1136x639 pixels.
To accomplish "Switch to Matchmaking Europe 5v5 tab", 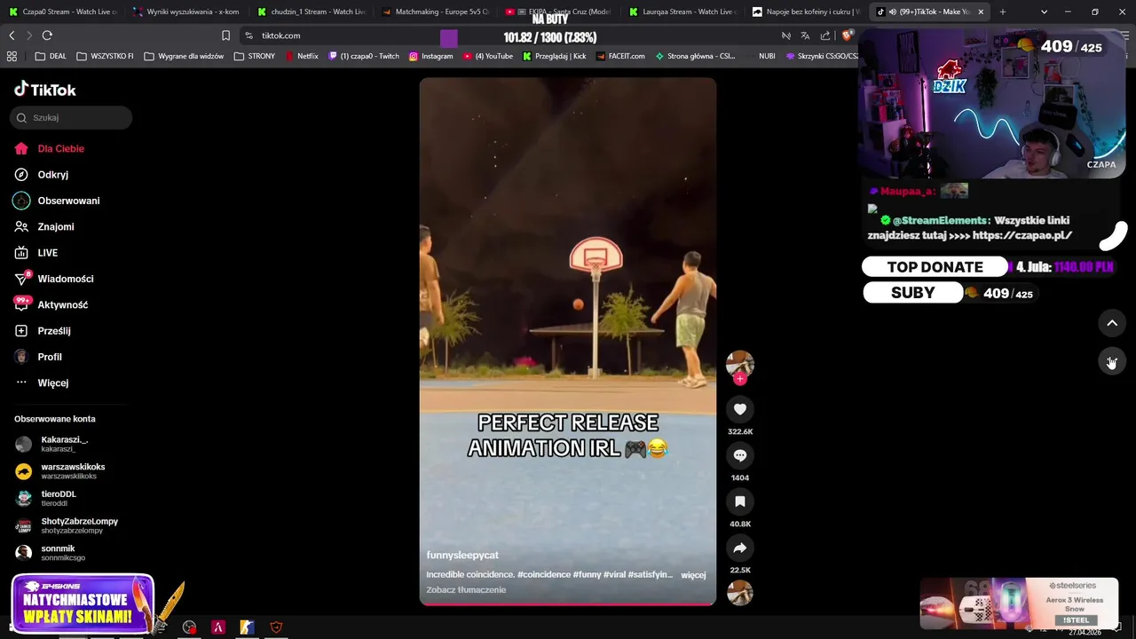I will pyautogui.click(x=435, y=12).
